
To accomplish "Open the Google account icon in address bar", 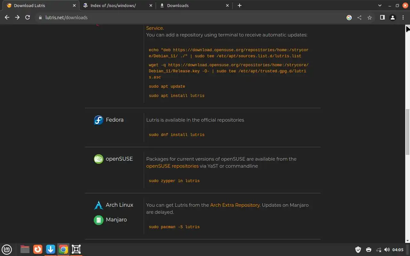I will [349, 18].
